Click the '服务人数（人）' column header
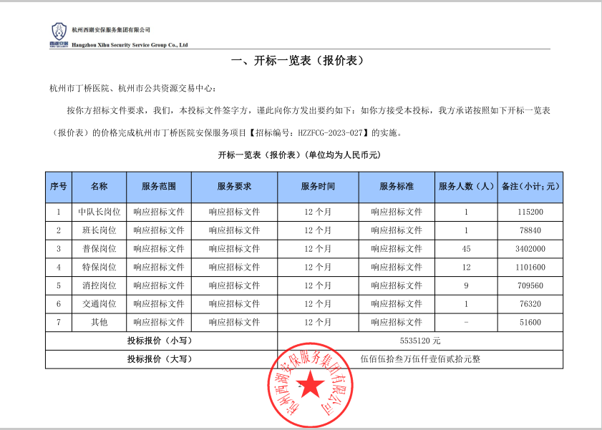 (466, 187)
